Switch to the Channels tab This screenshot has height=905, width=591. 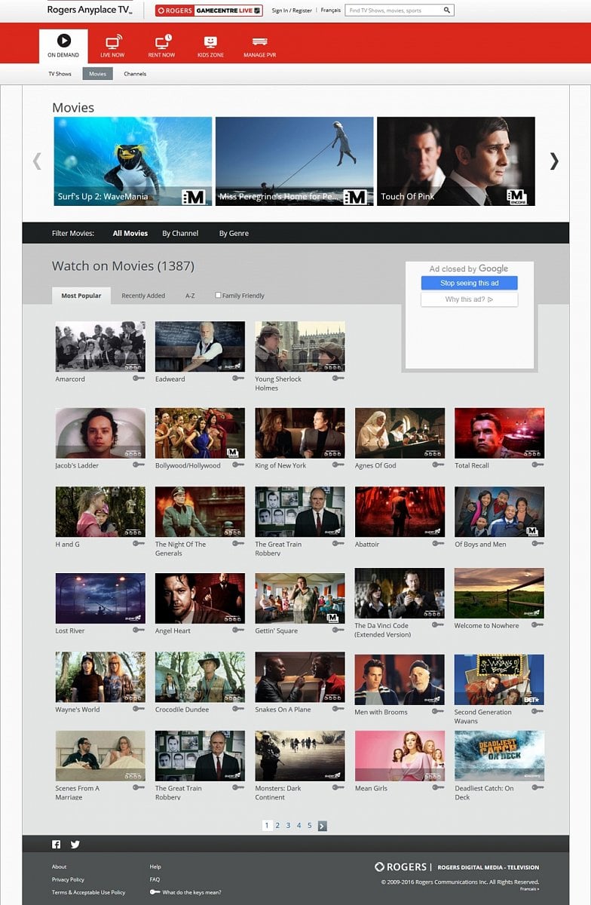pos(135,74)
